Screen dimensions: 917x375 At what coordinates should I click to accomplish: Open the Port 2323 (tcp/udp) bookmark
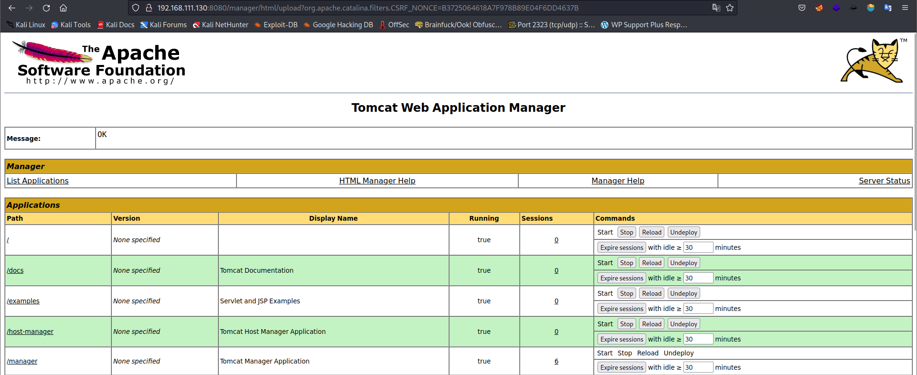(x=552, y=25)
